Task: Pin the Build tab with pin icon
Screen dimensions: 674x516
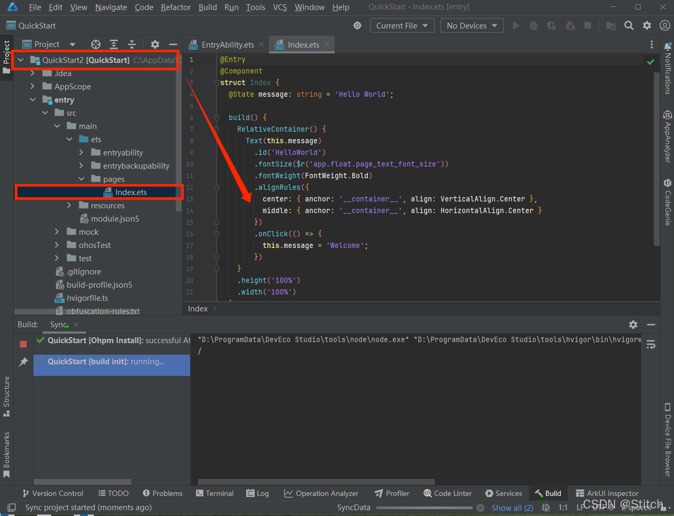Action: [23, 362]
